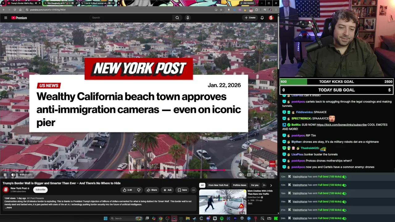Go to the browser home page
Image resolution: width=395 pixels, height=222 pixels.
click(x=20, y=10)
